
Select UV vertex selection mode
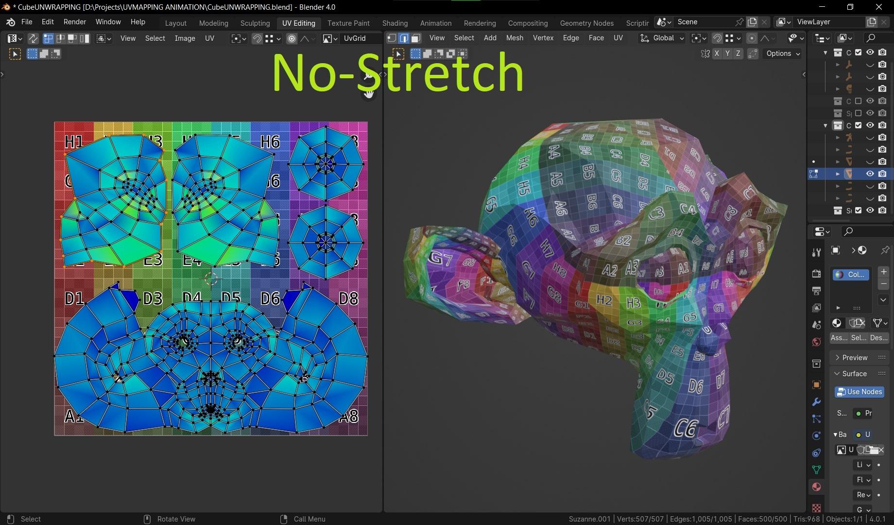point(49,38)
